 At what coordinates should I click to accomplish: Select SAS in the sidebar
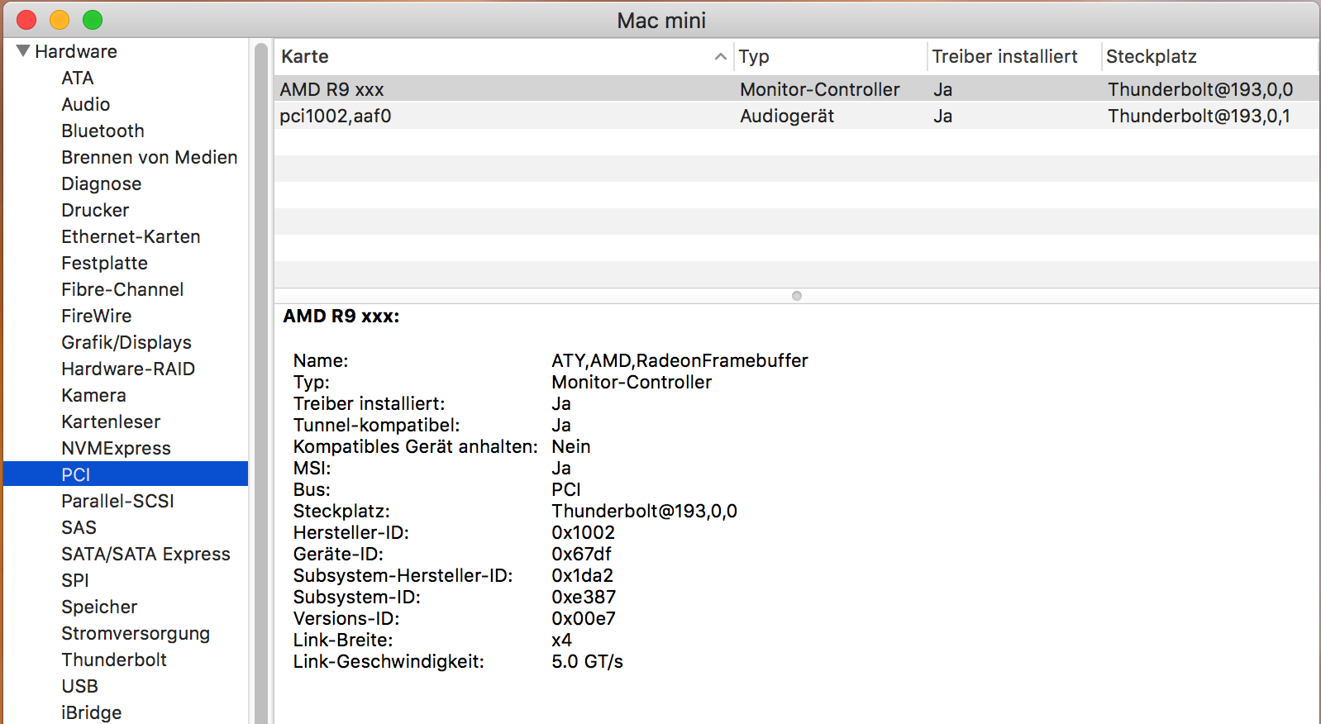pyautogui.click(x=79, y=527)
